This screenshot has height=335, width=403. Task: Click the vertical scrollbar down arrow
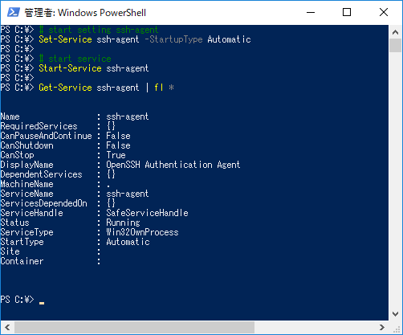click(395, 314)
